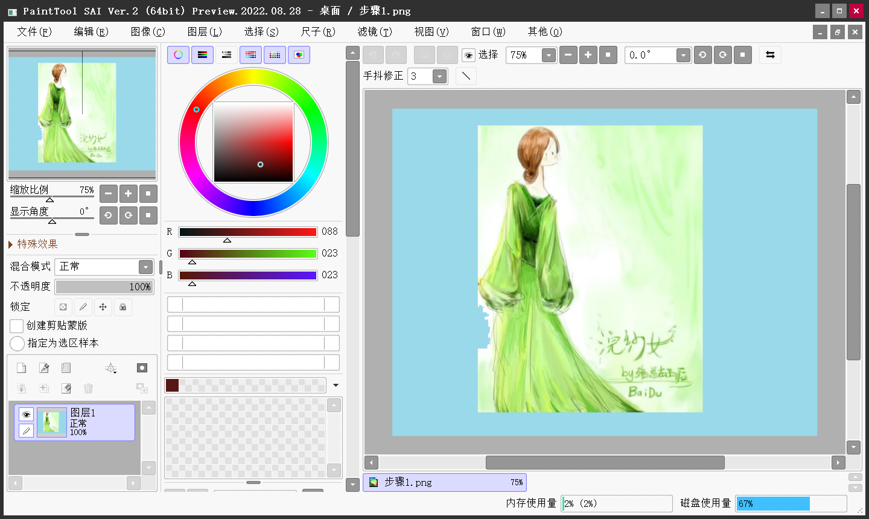
Task: Open the 视图 menu
Action: pyautogui.click(x=431, y=32)
